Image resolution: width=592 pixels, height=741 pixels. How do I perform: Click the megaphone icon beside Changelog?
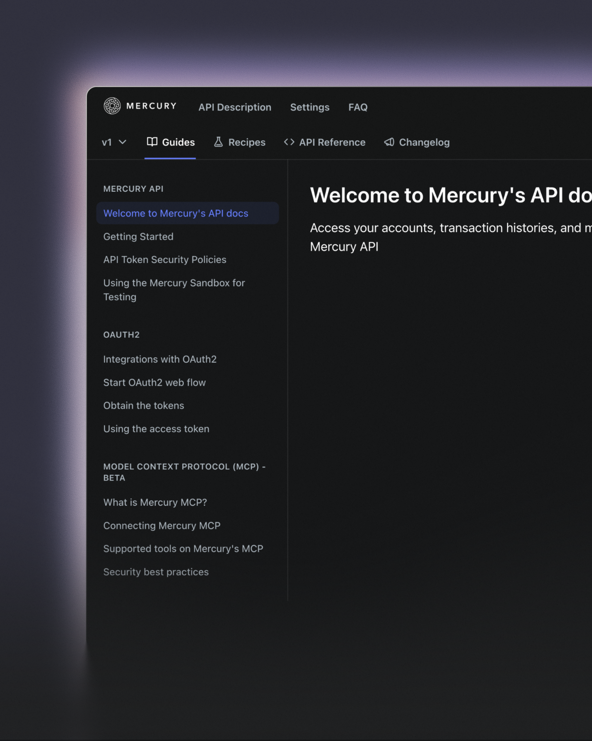pos(389,142)
